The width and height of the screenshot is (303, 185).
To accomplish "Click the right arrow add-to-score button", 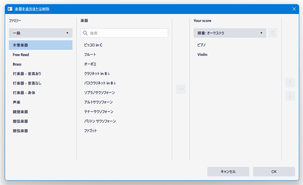I will click(181, 89).
